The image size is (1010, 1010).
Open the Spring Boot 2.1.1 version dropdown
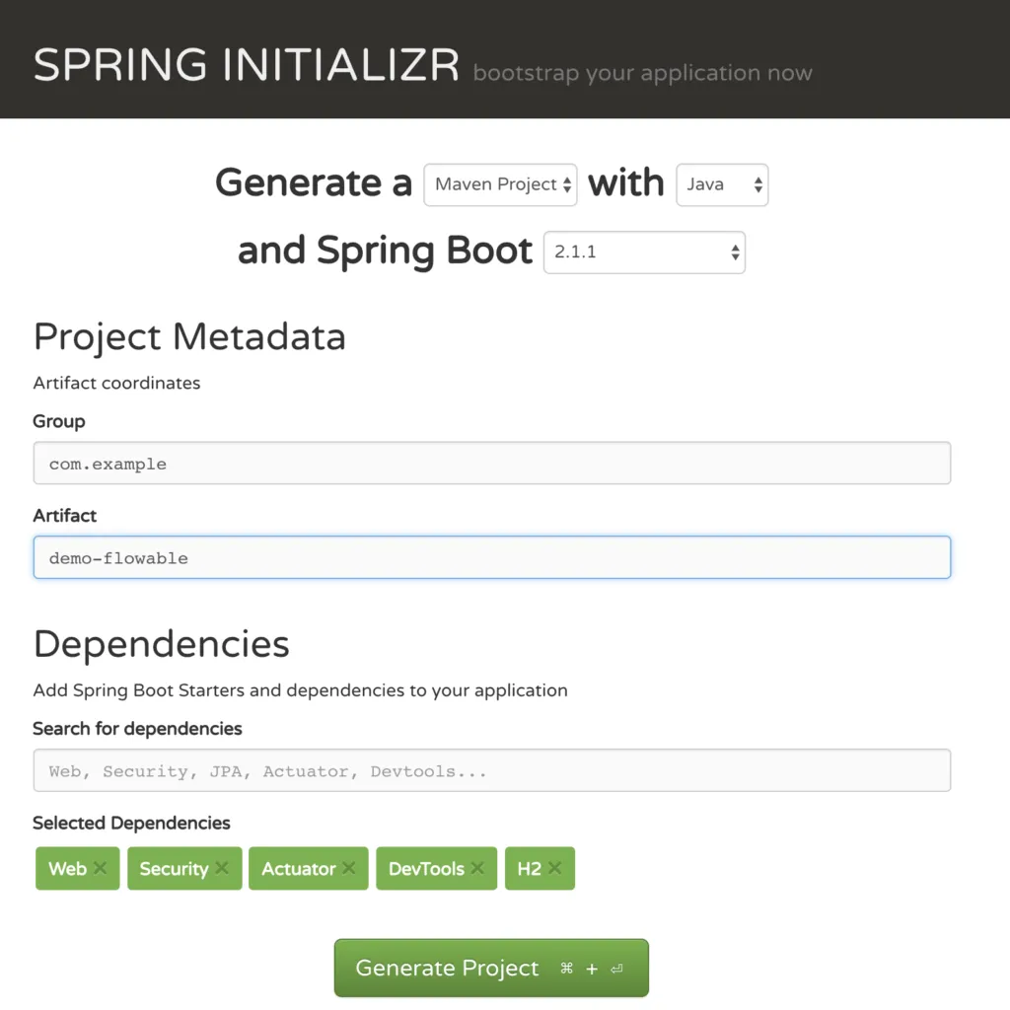(644, 252)
